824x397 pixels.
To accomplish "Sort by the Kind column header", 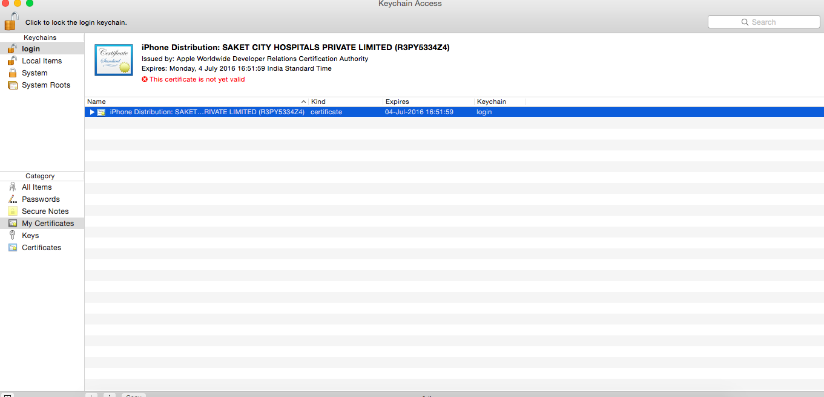I will pos(346,102).
